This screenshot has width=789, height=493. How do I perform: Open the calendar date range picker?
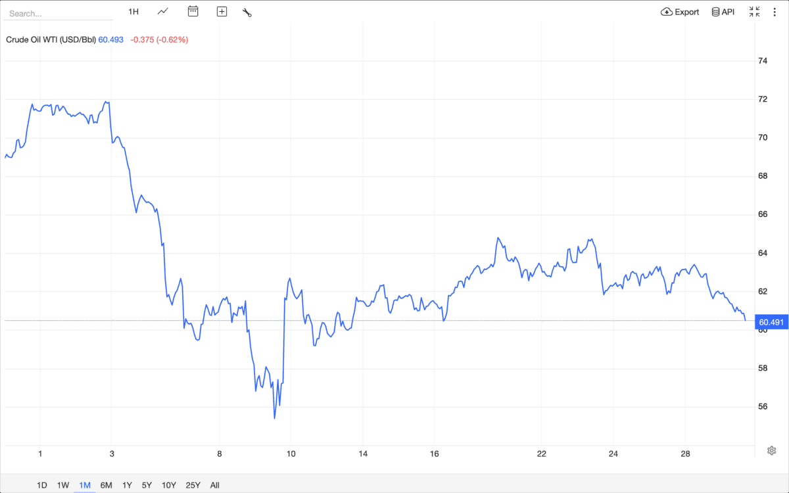click(193, 12)
